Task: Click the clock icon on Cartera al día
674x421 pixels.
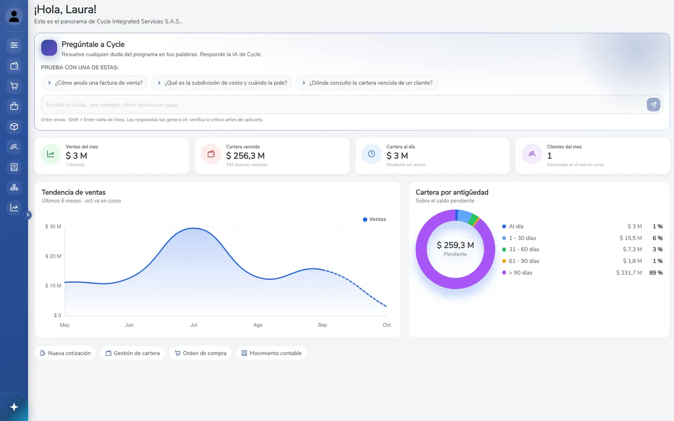Action: tap(371, 154)
